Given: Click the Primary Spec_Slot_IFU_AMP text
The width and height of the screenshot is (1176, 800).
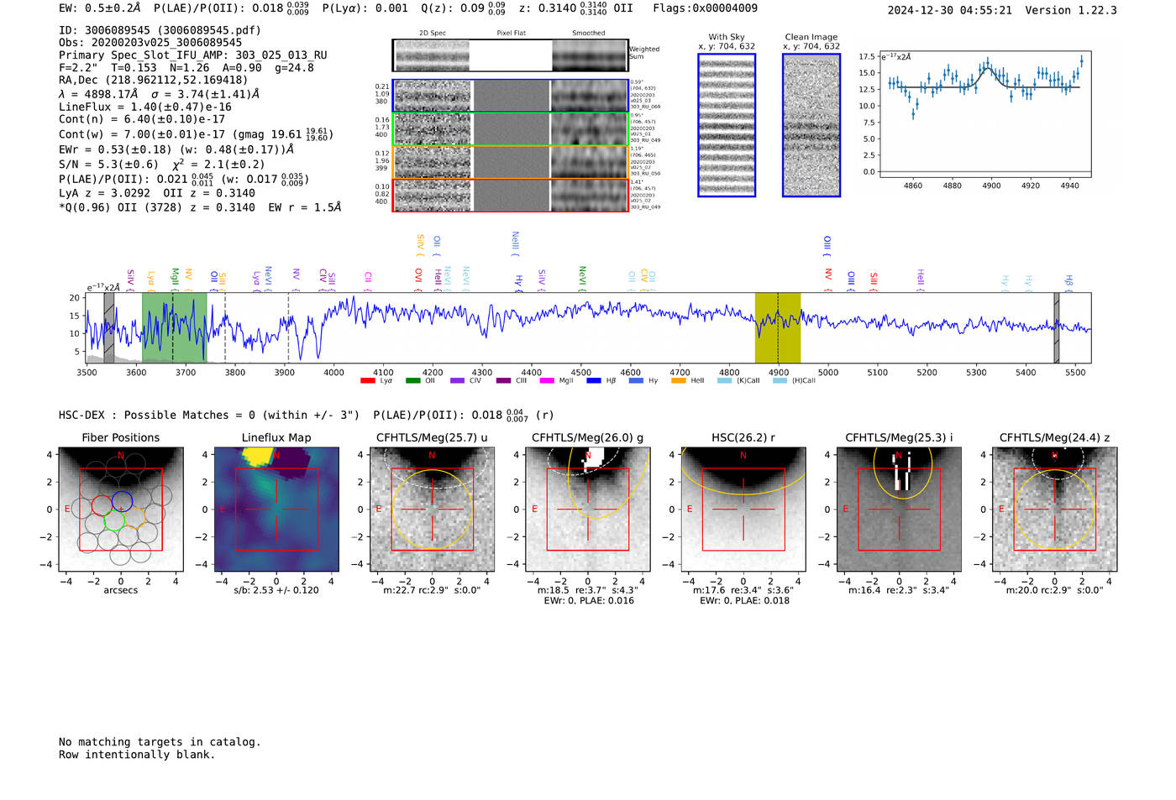Looking at the screenshot, I should click(x=193, y=55).
